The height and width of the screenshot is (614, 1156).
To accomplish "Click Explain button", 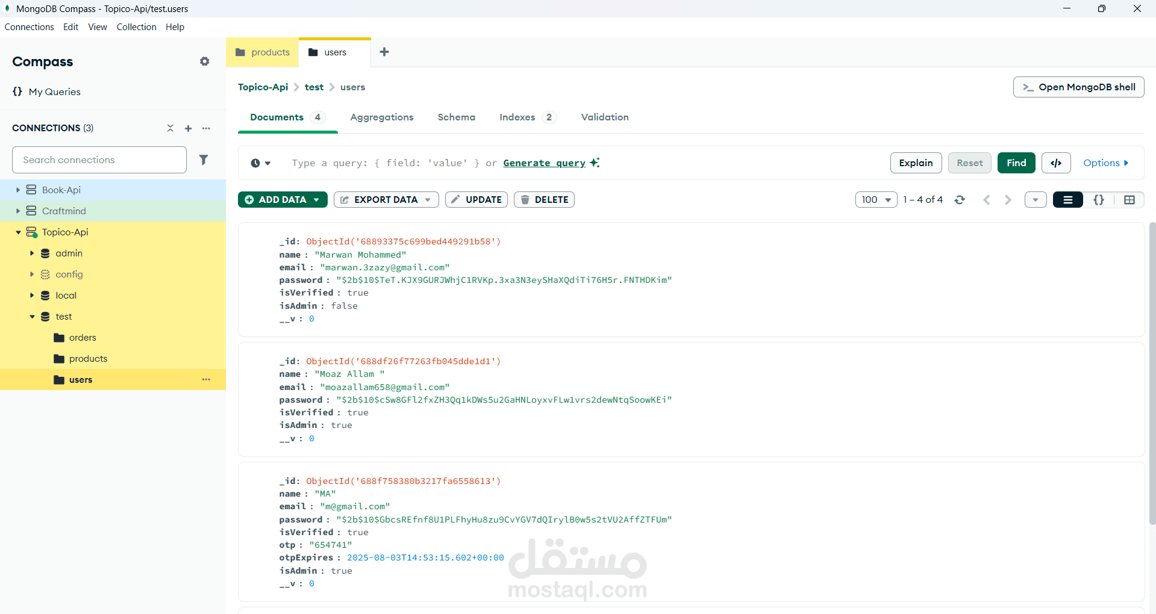I will click(916, 163).
